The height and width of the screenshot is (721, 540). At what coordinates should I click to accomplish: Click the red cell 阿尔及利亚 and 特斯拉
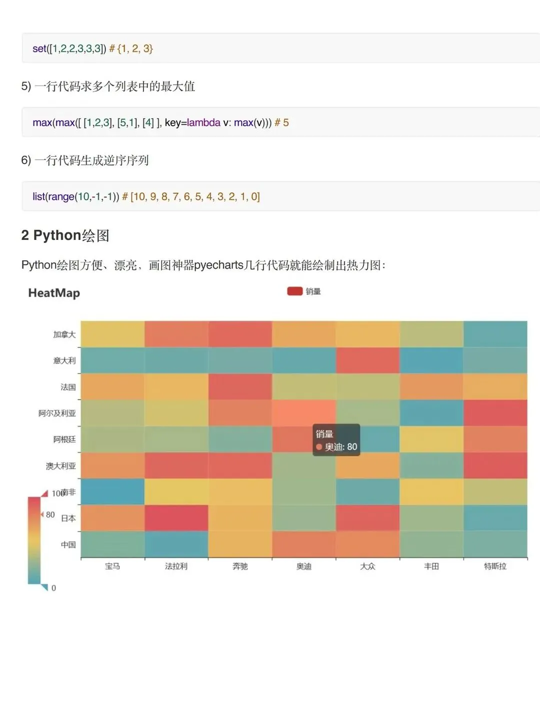click(495, 413)
